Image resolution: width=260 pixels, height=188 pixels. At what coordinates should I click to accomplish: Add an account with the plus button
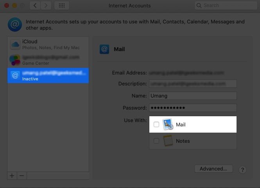pyautogui.click(x=12, y=176)
